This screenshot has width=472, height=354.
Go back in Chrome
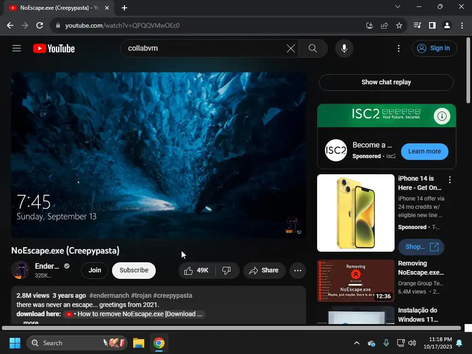tap(10, 25)
